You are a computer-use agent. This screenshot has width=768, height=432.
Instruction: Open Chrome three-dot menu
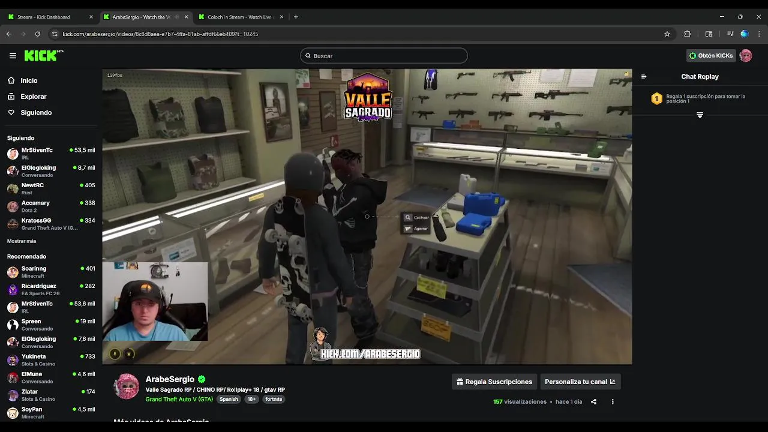coord(759,34)
